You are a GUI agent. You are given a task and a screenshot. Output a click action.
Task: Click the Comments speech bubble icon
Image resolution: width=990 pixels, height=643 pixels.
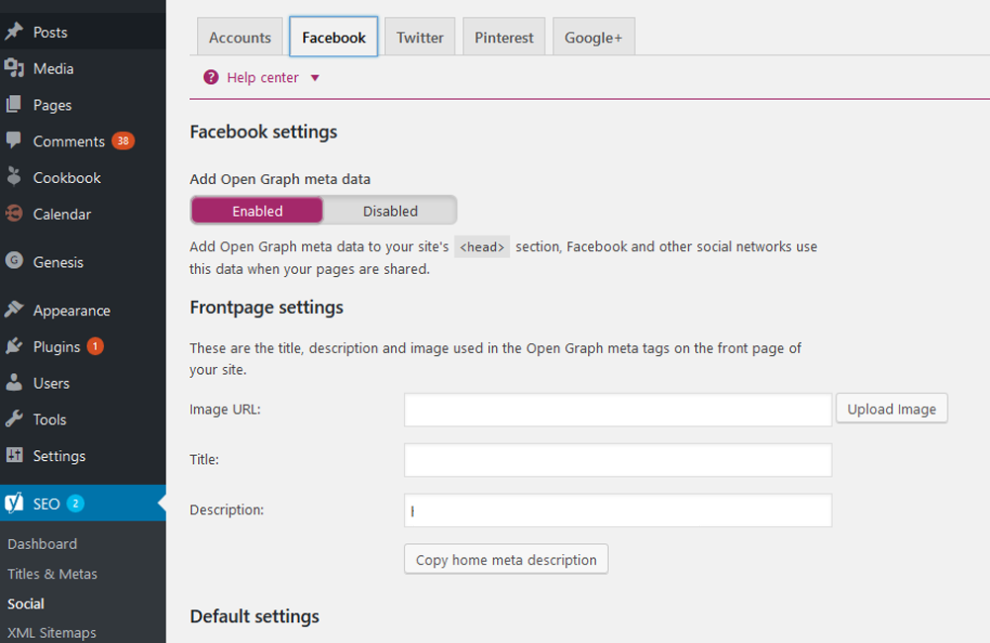(x=14, y=140)
